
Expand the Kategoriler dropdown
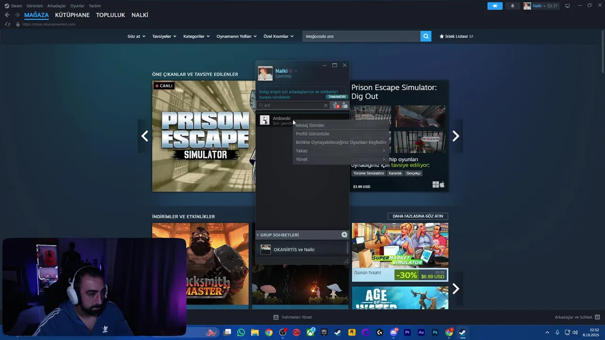pos(196,36)
